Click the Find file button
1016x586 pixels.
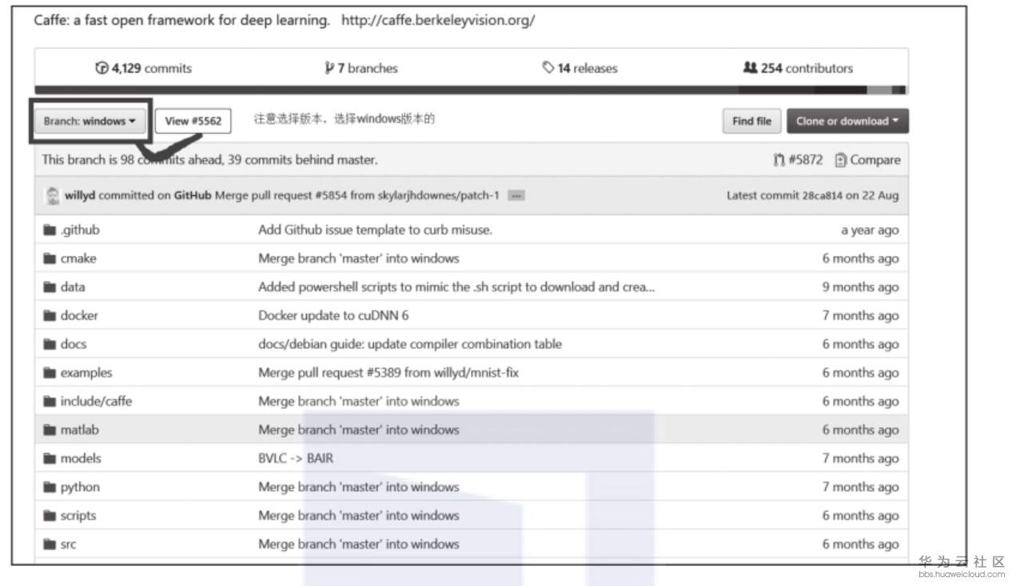752,122
